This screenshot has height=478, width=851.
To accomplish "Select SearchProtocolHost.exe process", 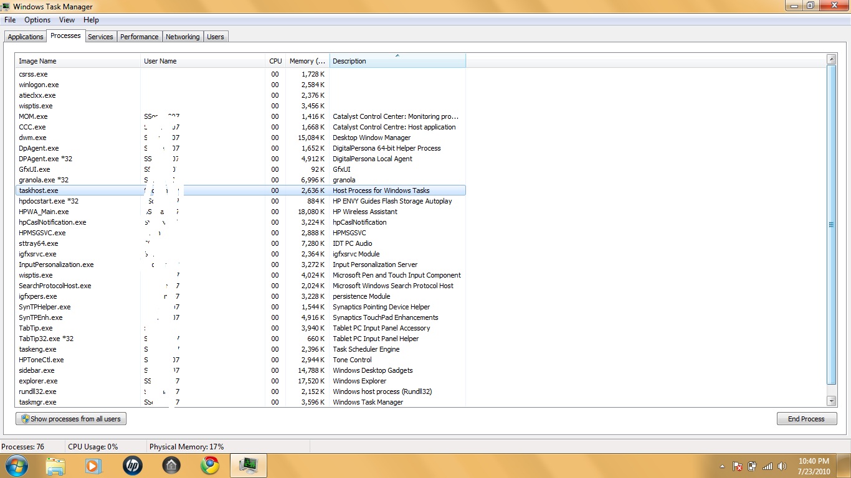I will point(240,286).
